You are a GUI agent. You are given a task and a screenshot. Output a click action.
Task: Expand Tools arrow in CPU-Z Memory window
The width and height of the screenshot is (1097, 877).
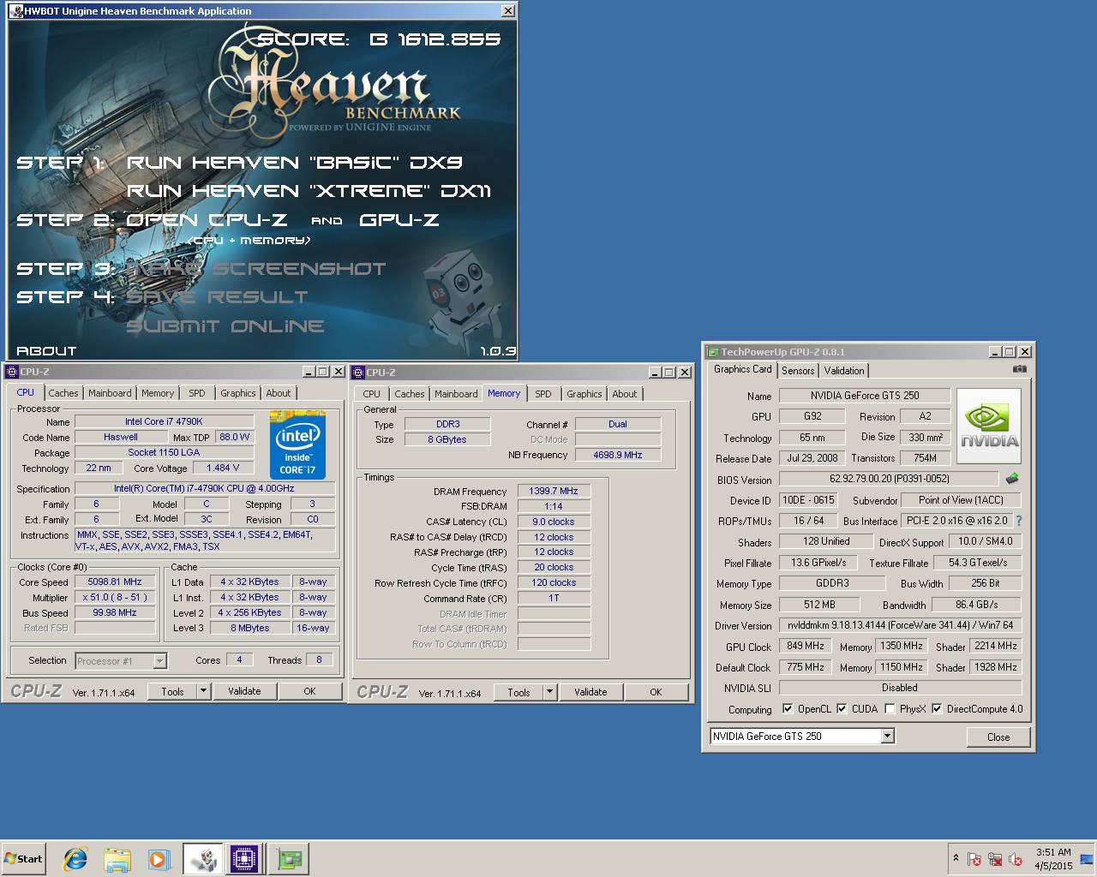[x=550, y=692]
